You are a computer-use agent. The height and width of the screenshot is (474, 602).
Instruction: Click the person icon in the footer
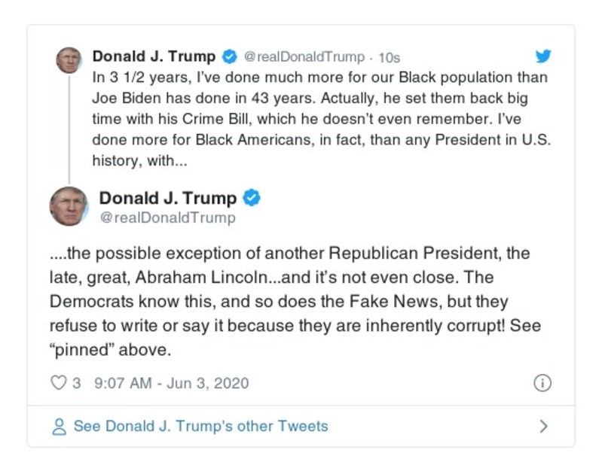(59, 427)
